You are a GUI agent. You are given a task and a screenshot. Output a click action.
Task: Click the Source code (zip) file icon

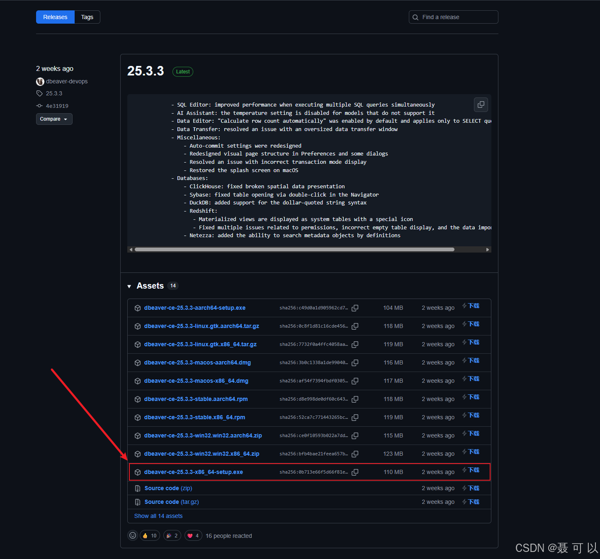point(138,489)
